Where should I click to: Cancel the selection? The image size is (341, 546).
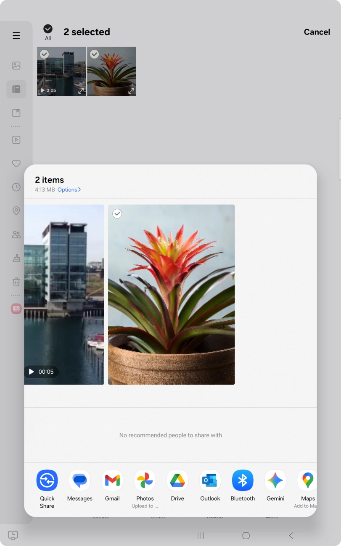pyautogui.click(x=317, y=32)
